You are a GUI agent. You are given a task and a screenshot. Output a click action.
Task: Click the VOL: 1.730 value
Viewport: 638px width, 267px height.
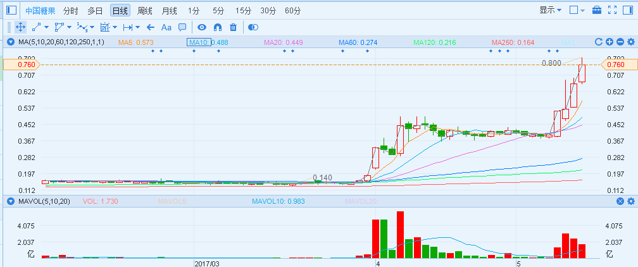click(x=101, y=201)
